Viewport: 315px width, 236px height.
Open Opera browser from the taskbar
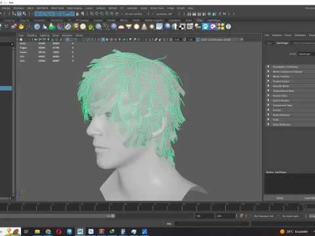tap(58, 231)
